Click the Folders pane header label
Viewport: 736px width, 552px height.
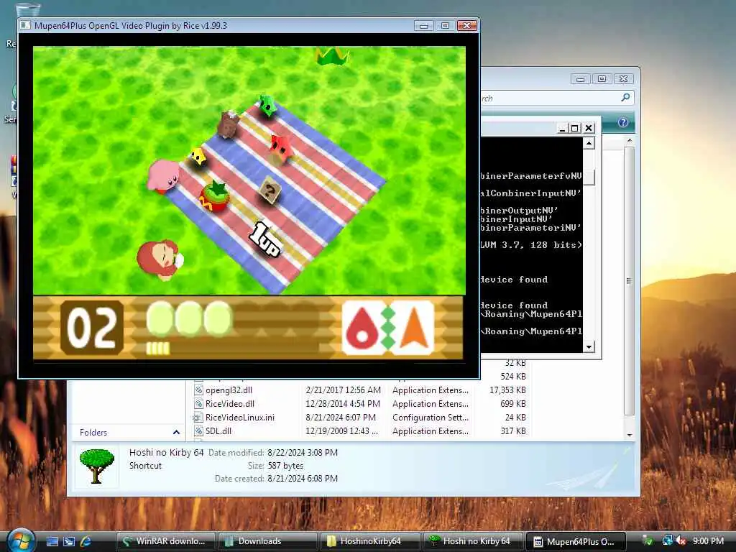[93, 432]
